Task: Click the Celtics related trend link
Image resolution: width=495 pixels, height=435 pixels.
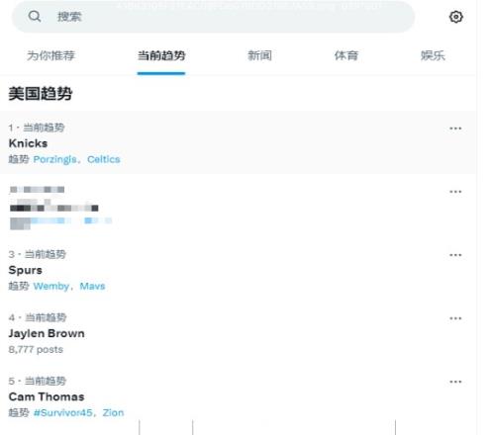Action: click(x=104, y=159)
